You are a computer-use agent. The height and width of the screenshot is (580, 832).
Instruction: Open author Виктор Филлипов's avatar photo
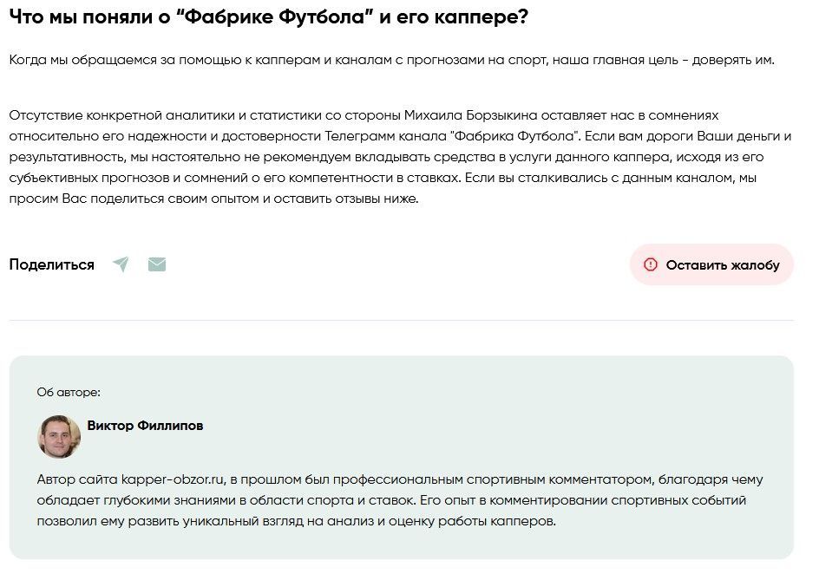coord(59,436)
